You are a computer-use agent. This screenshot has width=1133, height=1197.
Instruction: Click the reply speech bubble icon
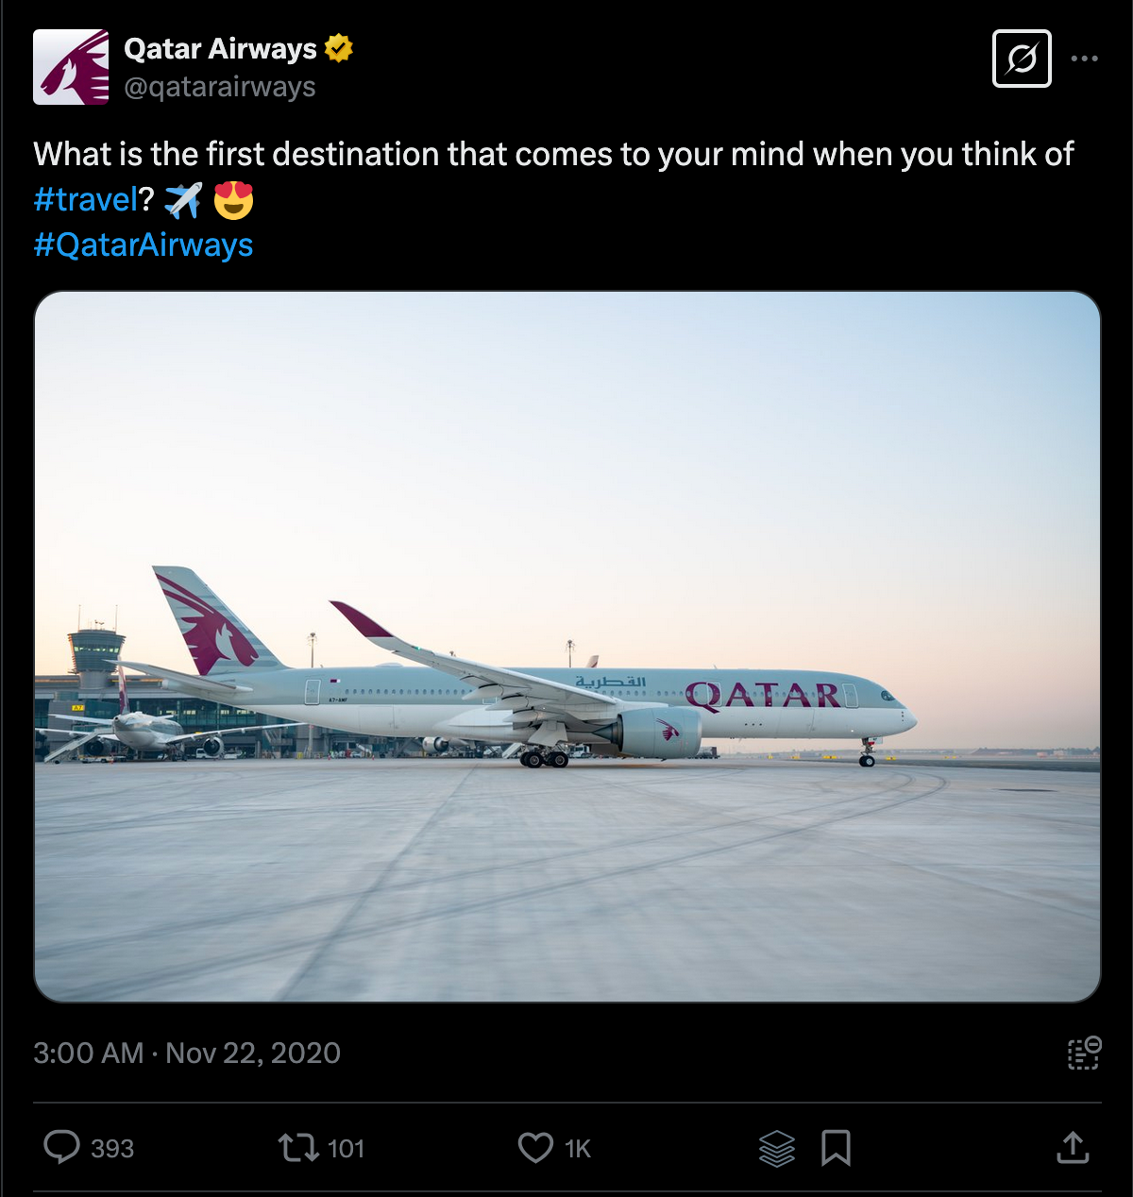pyautogui.click(x=62, y=1148)
